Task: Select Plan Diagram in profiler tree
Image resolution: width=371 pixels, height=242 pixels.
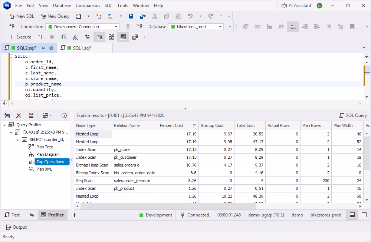Action: point(48,154)
